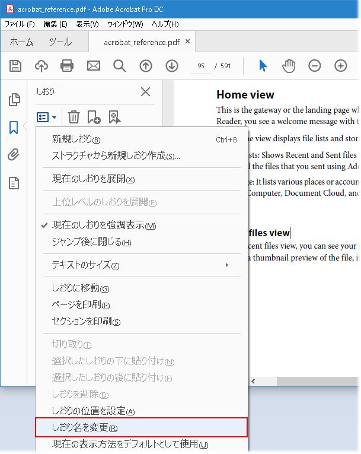Image resolution: width=361 pixels, height=454 pixels.
Task: Click the horizontal scrollbar left arrow
Action: [x=253, y=382]
